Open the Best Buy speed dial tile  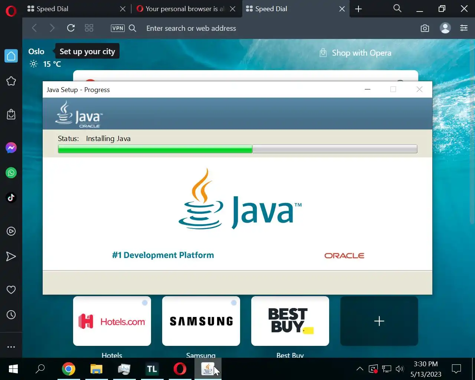pyautogui.click(x=290, y=321)
